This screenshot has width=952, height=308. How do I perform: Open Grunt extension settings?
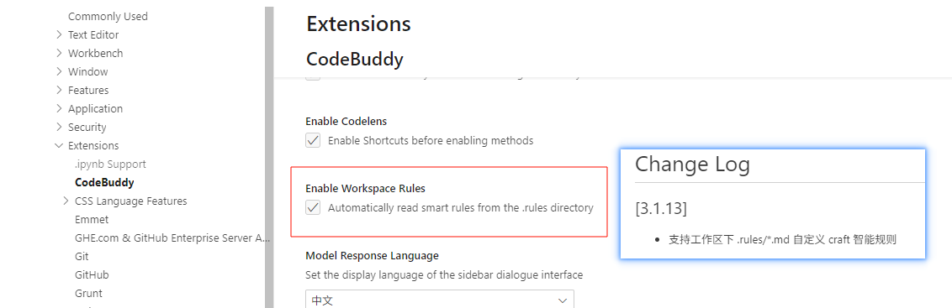(88, 294)
